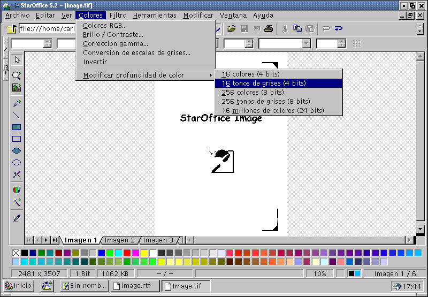Open Brillo / Contraste dialog

[x=113, y=35]
